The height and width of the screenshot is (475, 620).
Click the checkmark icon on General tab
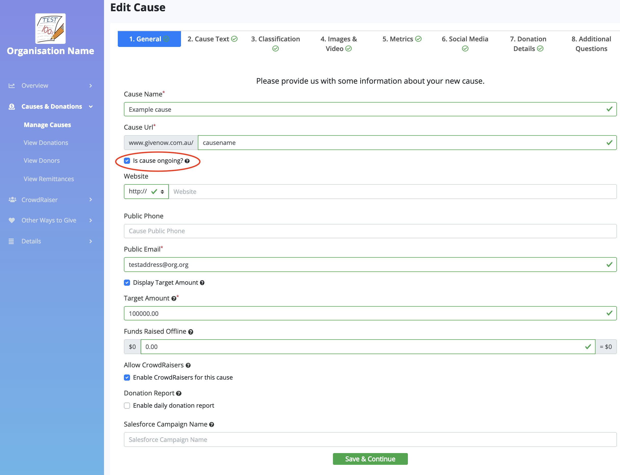[x=166, y=39]
